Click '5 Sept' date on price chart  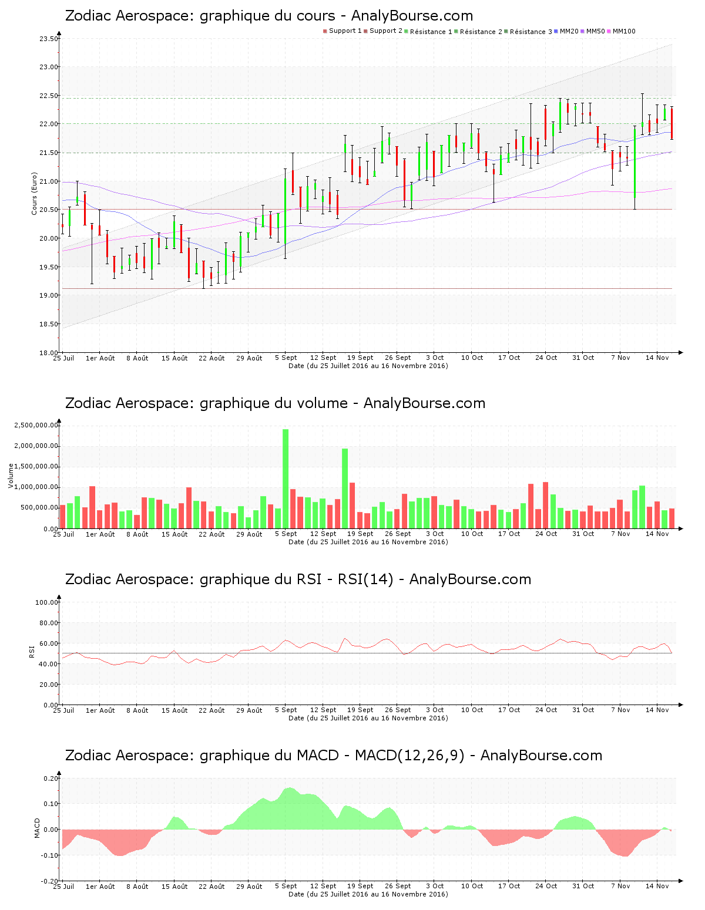[x=286, y=358]
